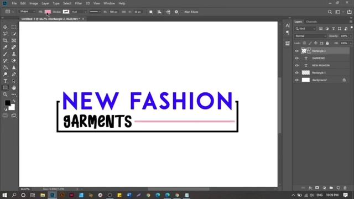Screen dimensions: 354x199
Task: Hide the Background layer
Action: point(297,80)
